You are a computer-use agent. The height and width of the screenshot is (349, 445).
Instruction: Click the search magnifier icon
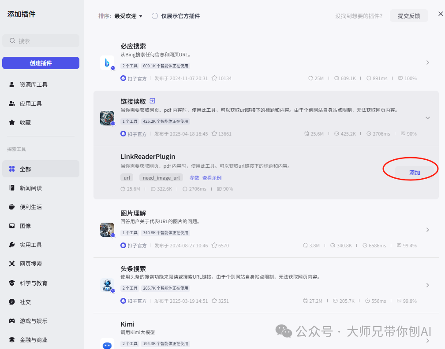[12, 41]
